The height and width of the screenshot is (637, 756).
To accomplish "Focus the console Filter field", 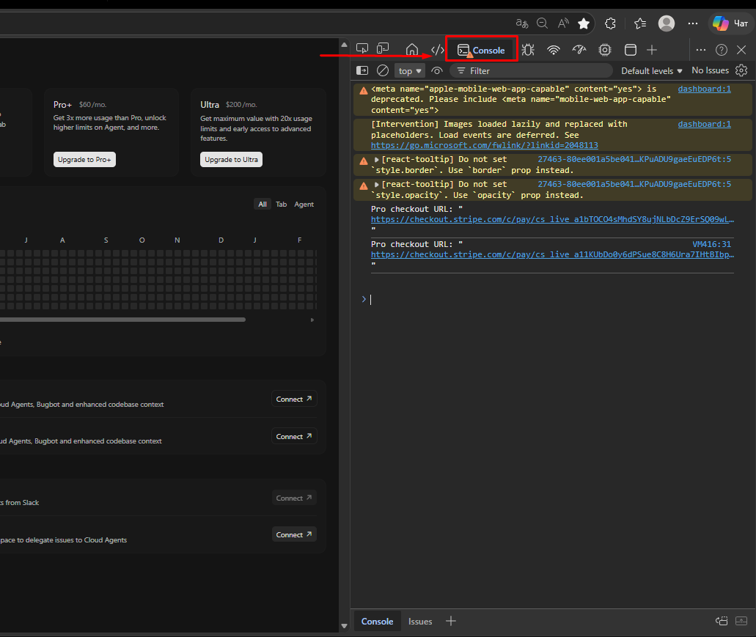I will point(531,71).
